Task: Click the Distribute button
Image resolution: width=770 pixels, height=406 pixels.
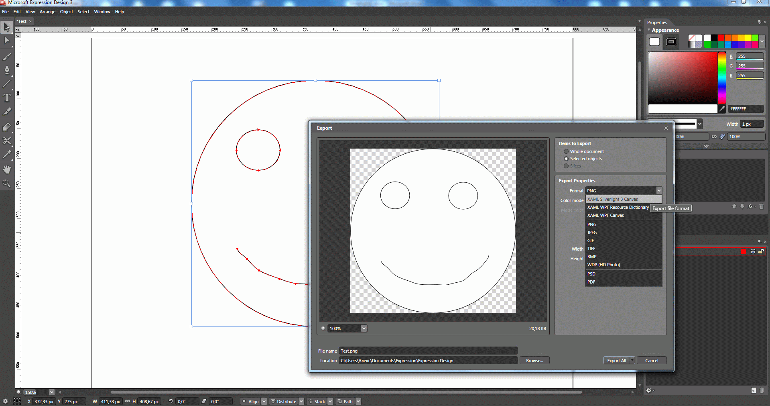Action: (284, 401)
